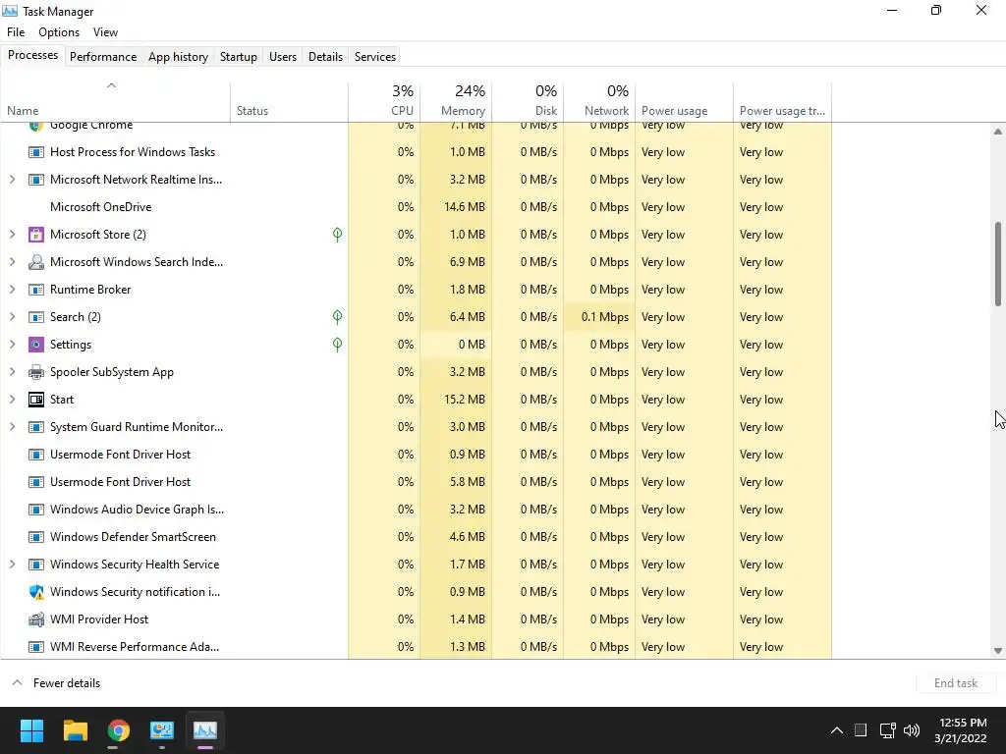Expand the Spooler SubSystem App row

(x=12, y=372)
